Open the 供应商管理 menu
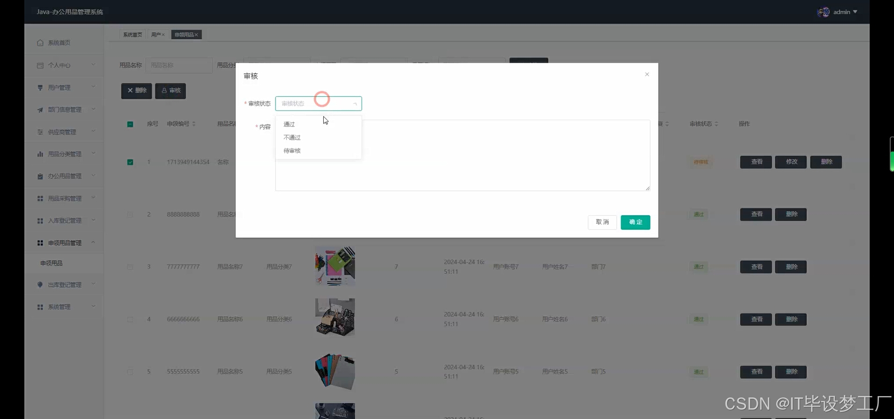The image size is (894, 419). (x=64, y=132)
